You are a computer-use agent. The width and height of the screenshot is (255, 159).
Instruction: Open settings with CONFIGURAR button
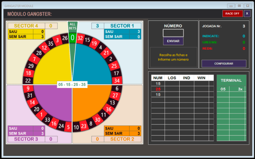coord(224,64)
